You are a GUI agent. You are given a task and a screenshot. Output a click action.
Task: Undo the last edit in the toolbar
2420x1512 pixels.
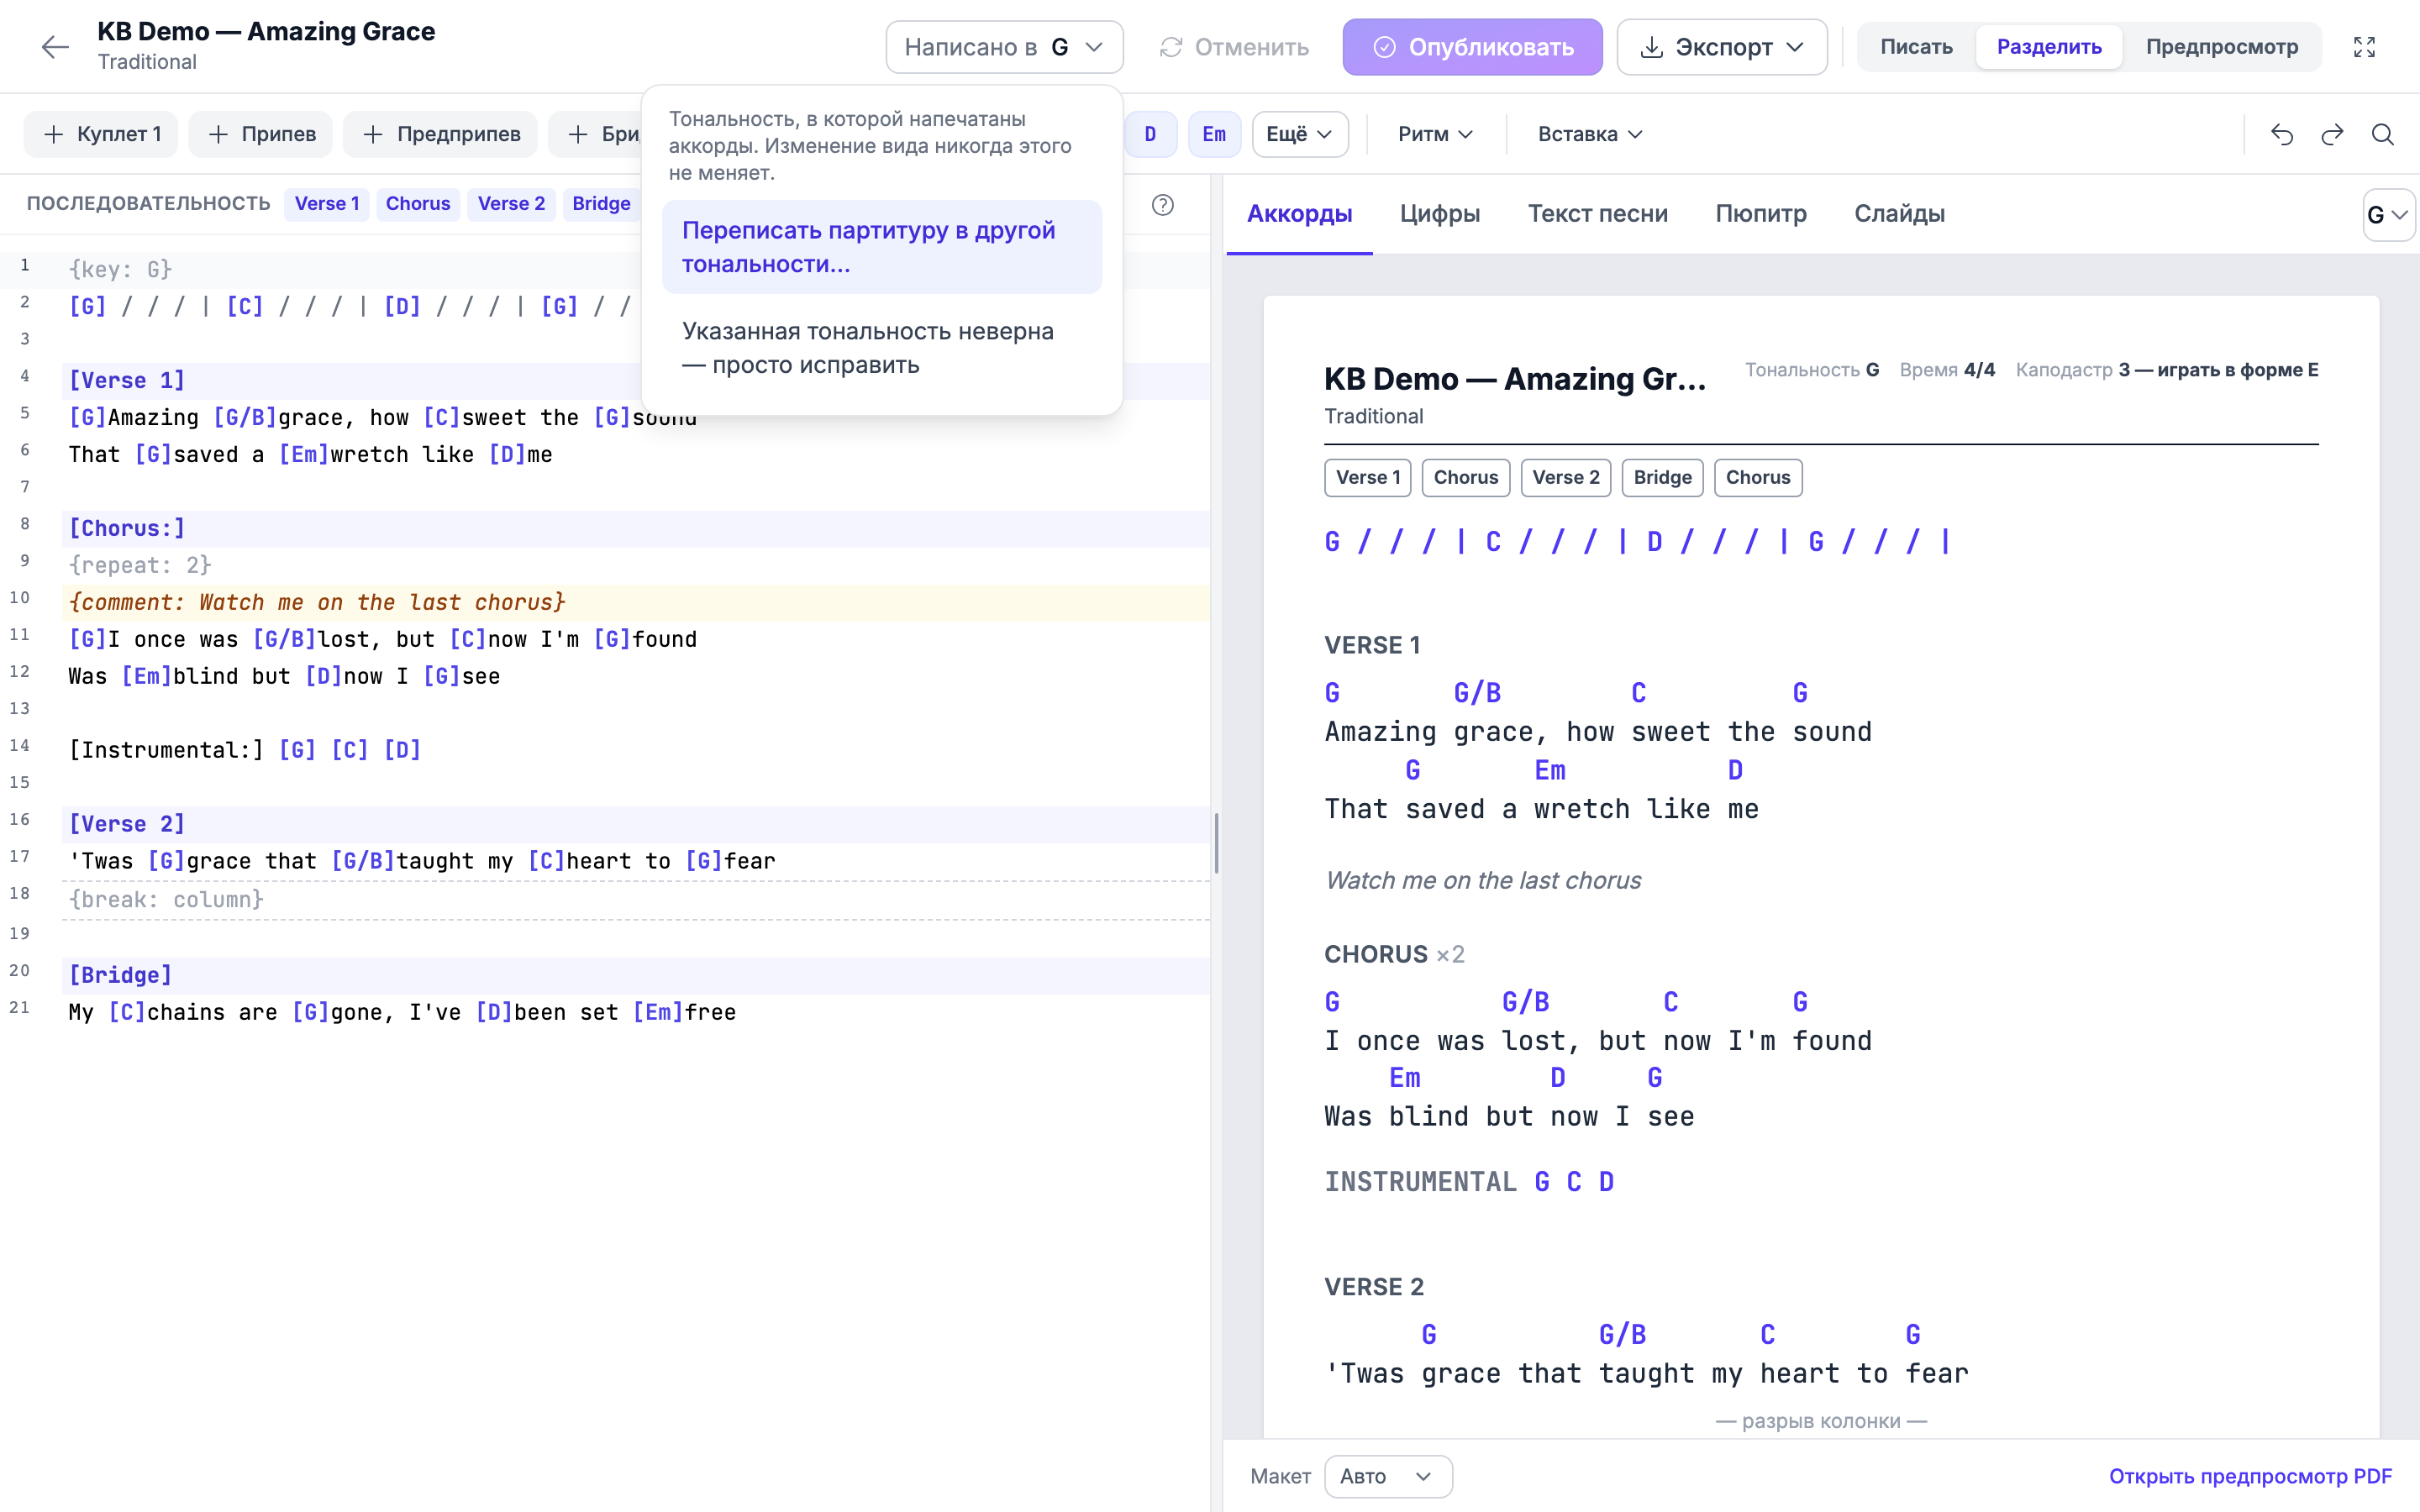coord(2282,134)
